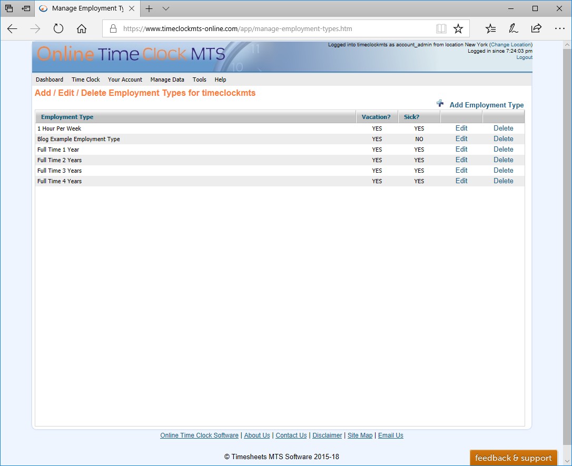Open the Dashboard menu

tap(50, 80)
